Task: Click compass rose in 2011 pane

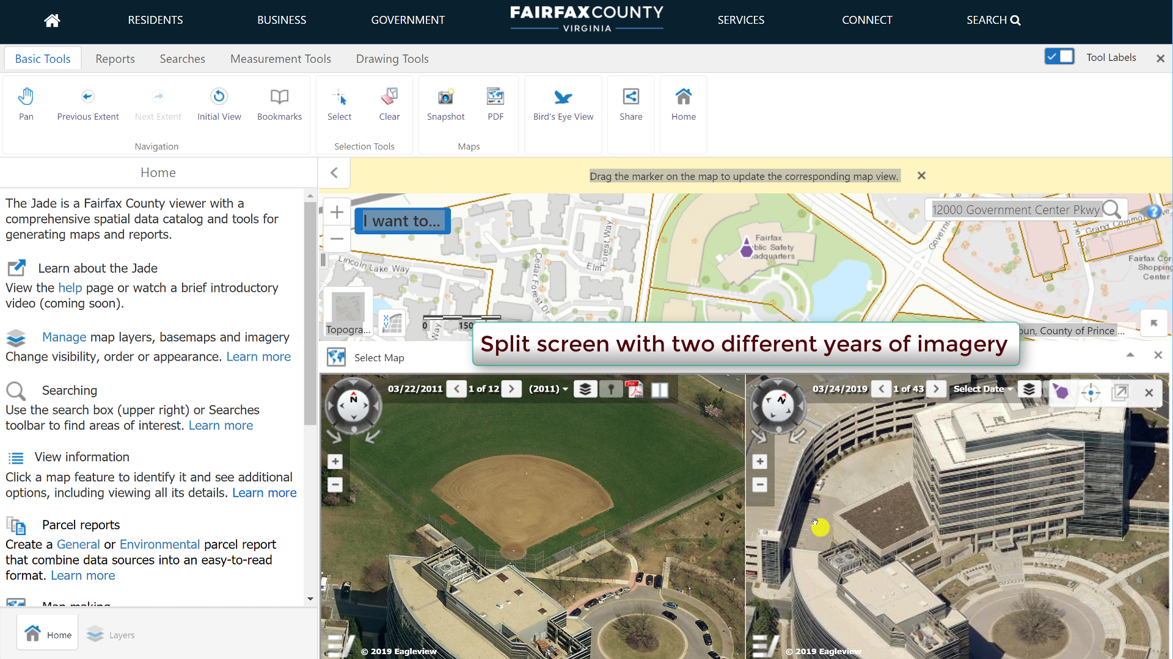Action: [x=354, y=406]
